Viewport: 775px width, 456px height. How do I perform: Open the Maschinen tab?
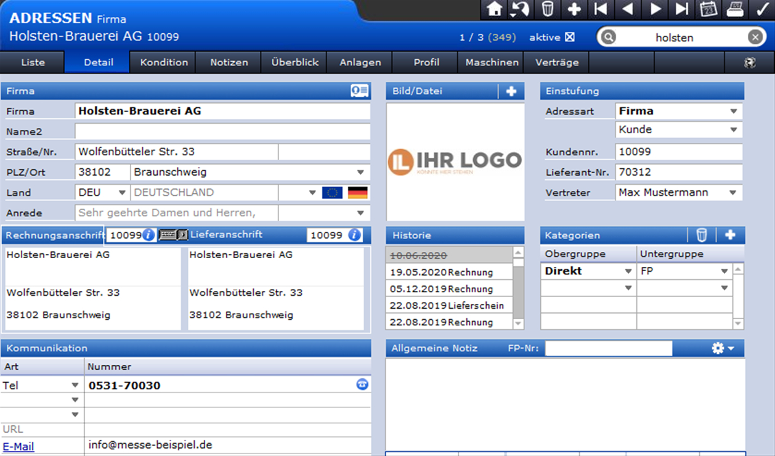[492, 62]
